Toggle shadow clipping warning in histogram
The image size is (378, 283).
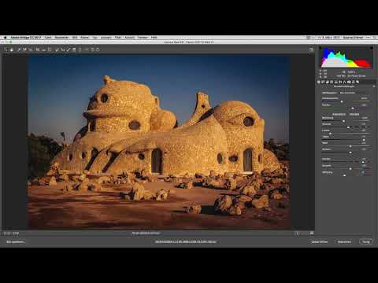click(321, 48)
